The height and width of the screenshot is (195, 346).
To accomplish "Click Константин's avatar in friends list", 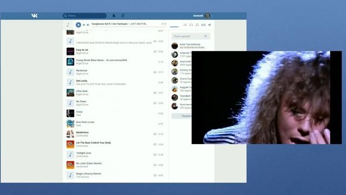I will 175,106.
